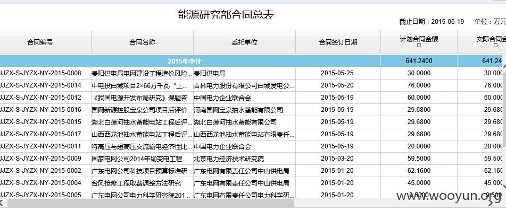506x211 pixels.
Task: Select planned amount 45.0000
Action: tap(419, 183)
